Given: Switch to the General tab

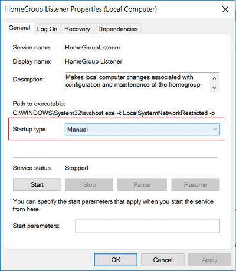Looking at the screenshot, I should (19, 28).
